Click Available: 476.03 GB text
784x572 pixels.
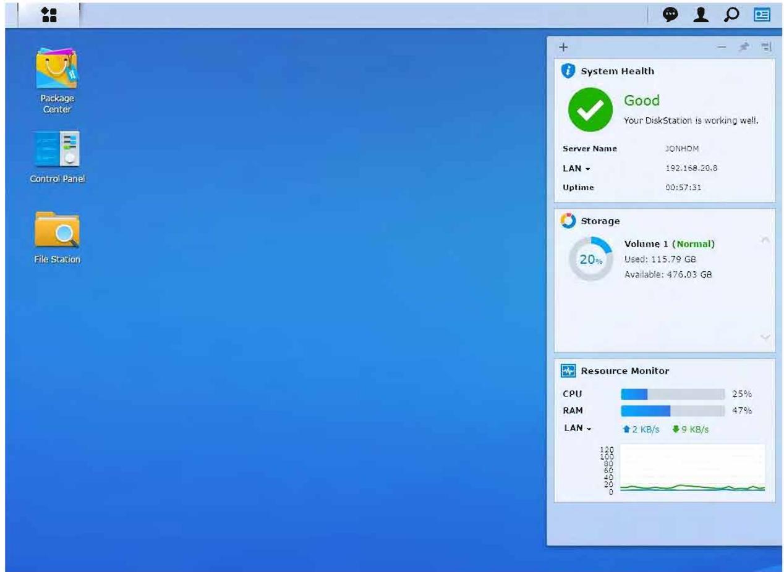(x=668, y=274)
